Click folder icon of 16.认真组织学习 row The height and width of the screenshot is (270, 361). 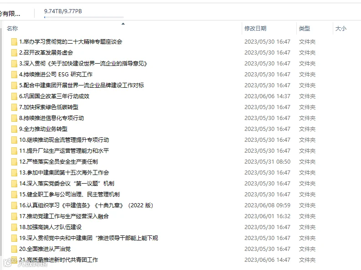point(14,205)
